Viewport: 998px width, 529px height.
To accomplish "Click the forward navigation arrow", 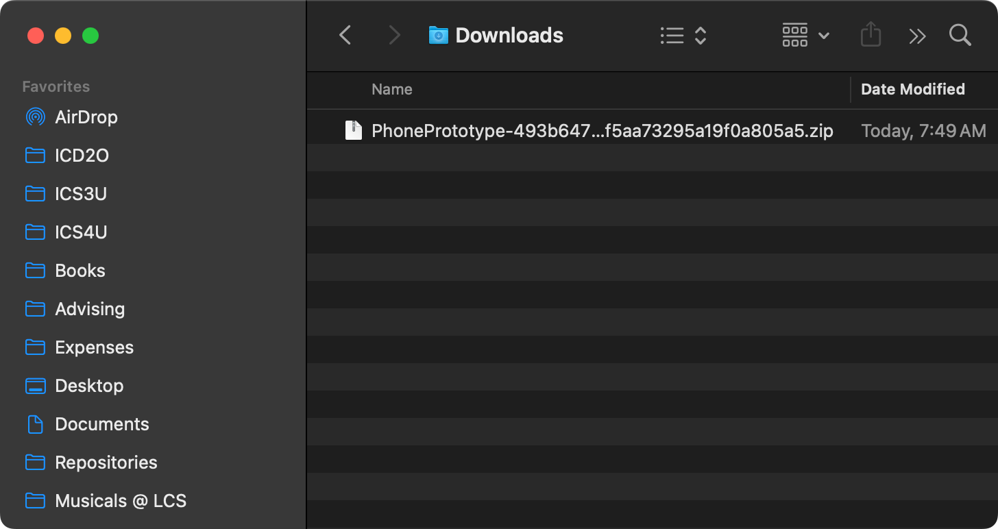I will point(394,35).
